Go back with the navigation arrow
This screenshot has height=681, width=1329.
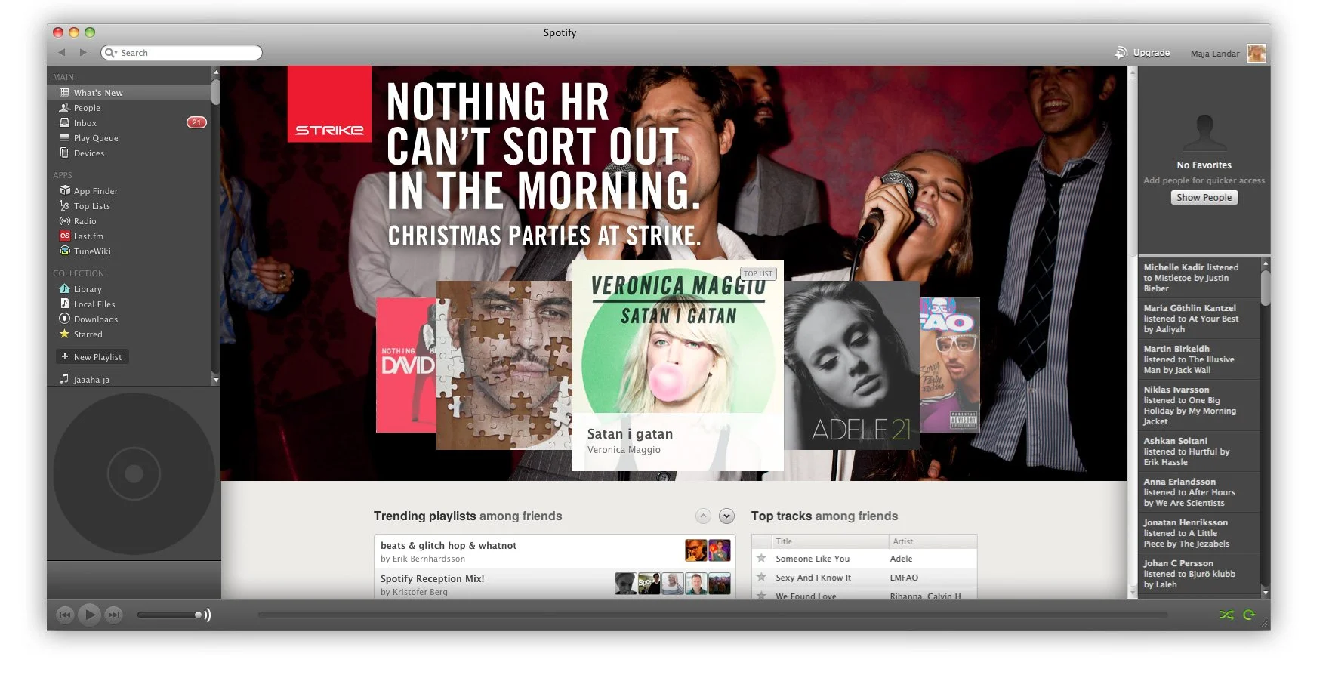pyautogui.click(x=62, y=52)
